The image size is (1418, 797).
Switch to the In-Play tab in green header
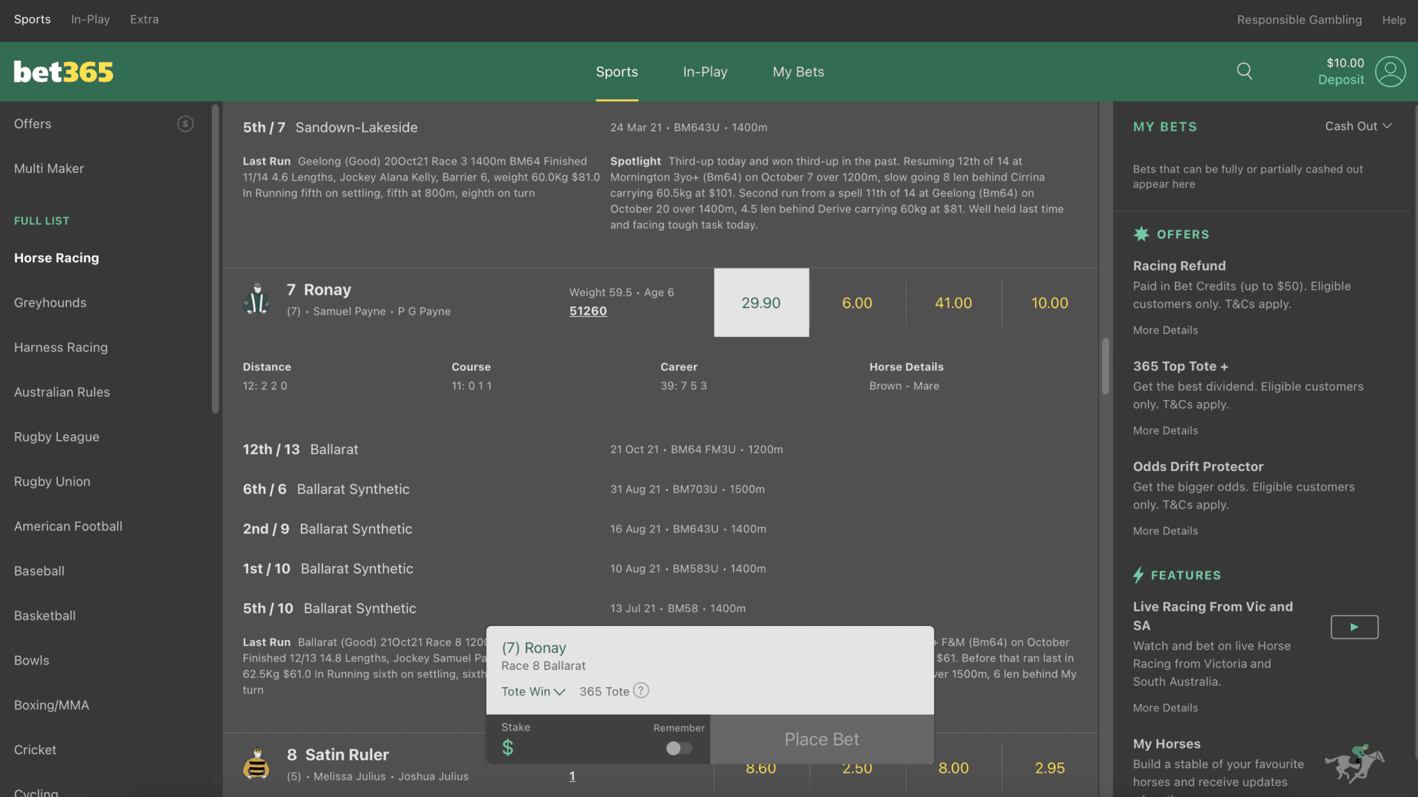coord(705,72)
